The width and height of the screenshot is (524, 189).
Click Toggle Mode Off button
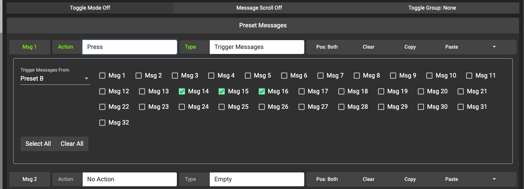click(90, 8)
